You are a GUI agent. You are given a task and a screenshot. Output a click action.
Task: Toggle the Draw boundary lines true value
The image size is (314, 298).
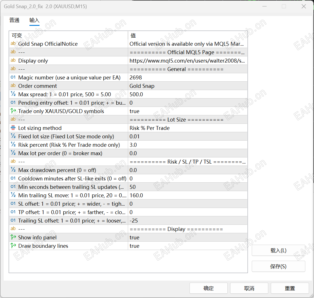[x=188, y=246]
